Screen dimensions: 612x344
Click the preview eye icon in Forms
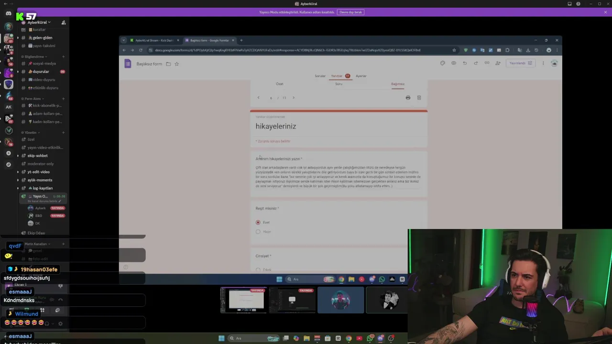point(453,63)
